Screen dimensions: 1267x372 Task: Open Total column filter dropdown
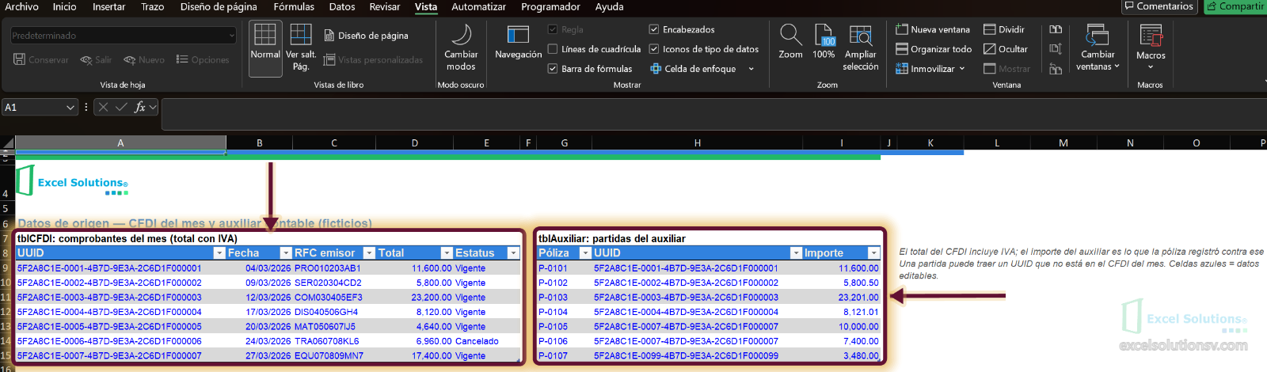447,253
